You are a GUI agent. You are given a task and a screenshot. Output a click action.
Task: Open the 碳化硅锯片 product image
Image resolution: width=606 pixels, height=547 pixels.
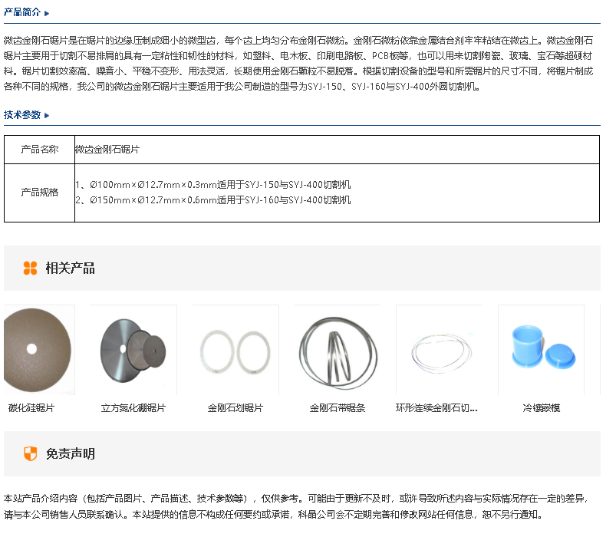pos(38,350)
